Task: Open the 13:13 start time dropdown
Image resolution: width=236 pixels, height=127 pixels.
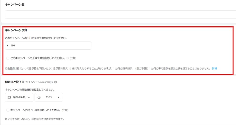Action: click(49, 97)
